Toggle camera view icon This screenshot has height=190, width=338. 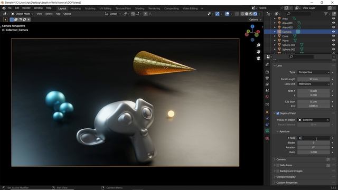pyautogui.click(x=258, y=59)
